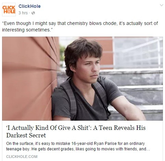Open the ClickHole profile logo avatar
Screen dimensions: 165x161
point(9,10)
